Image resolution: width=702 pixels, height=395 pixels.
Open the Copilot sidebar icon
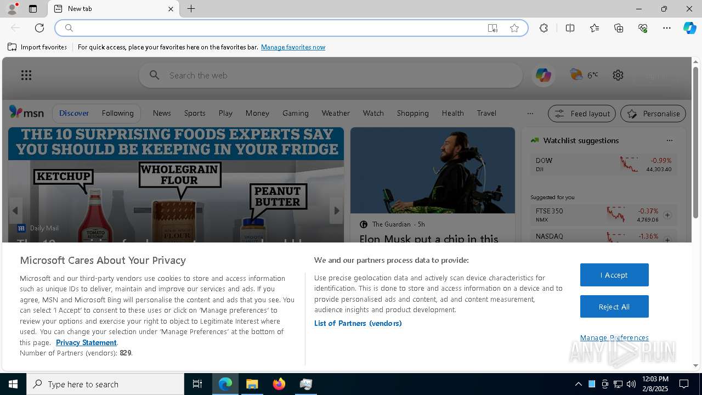point(689,28)
